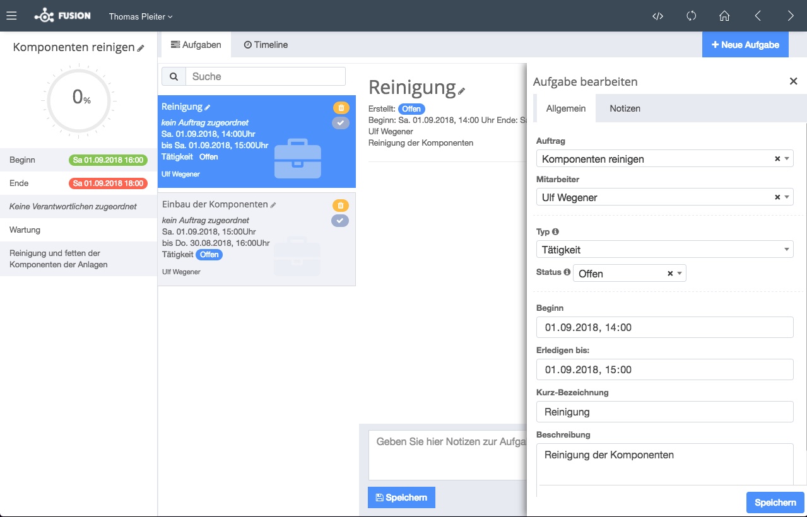
Task: Mark Reinigung task as done checkmark
Action: [x=341, y=123]
